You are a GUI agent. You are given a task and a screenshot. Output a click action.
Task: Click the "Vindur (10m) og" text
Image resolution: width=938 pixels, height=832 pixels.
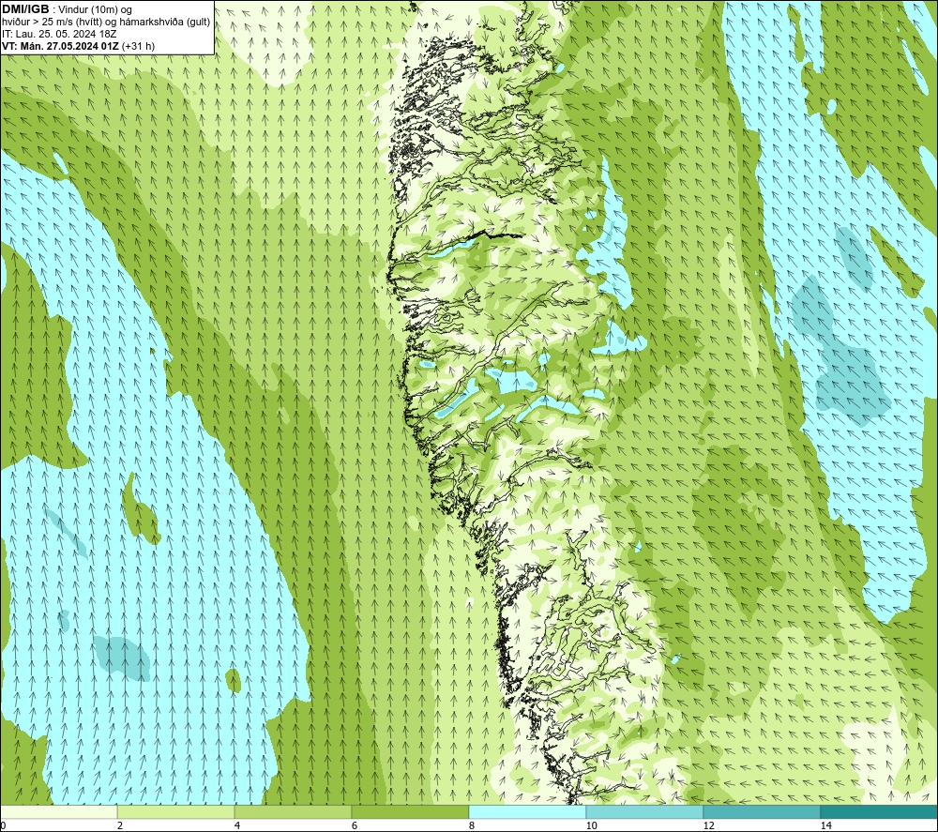click(x=97, y=10)
